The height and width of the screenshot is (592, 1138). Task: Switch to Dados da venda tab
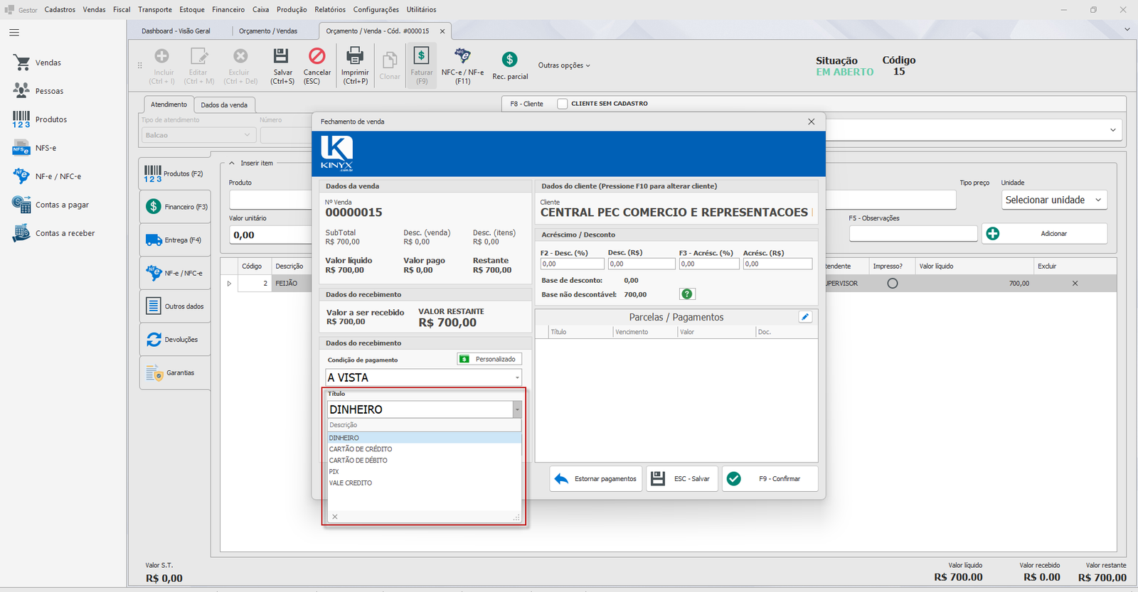pyautogui.click(x=224, y=104)
